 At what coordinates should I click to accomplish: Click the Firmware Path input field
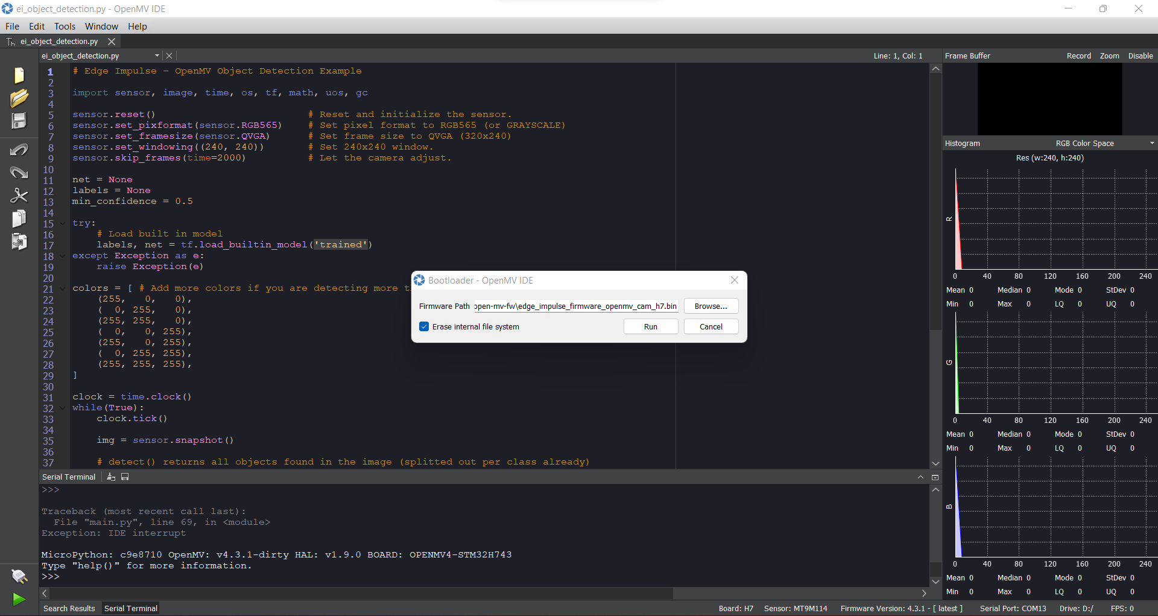pyautogui.click(x=576, y=306)
